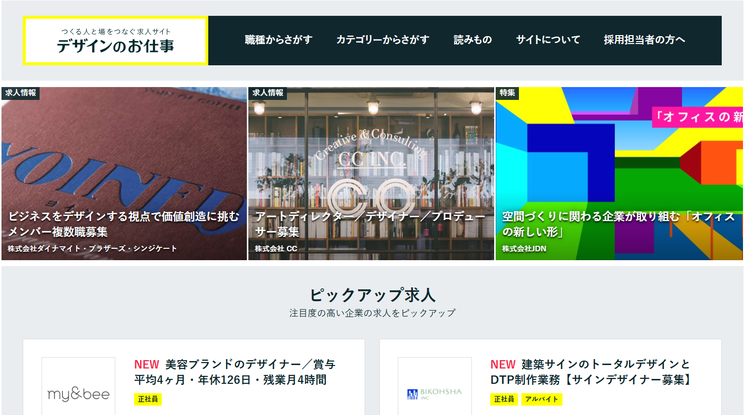Click 求人情報 label on the first banner
744x415 pixels.
(x=21, y=93)
